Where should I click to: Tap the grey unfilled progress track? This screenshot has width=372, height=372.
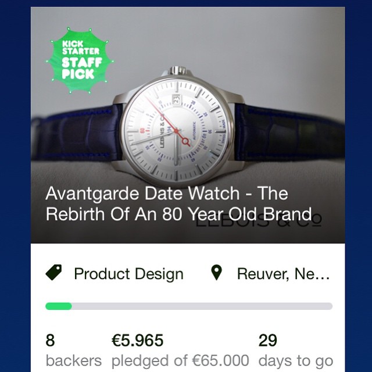202,306
